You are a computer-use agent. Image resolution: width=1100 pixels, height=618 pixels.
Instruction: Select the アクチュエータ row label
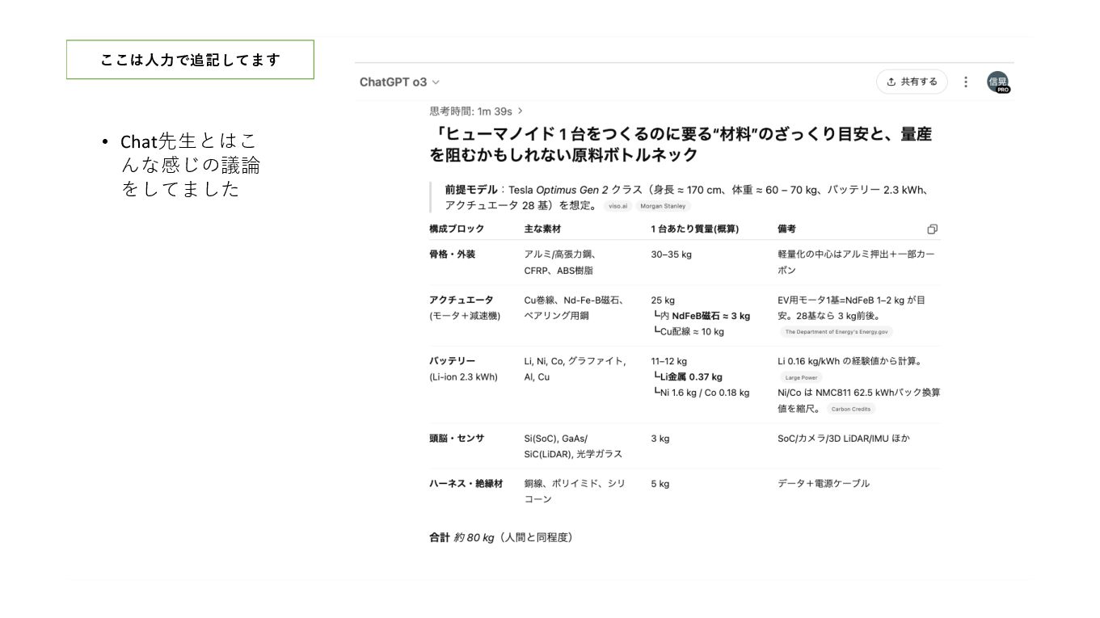(x=461, y=300)
